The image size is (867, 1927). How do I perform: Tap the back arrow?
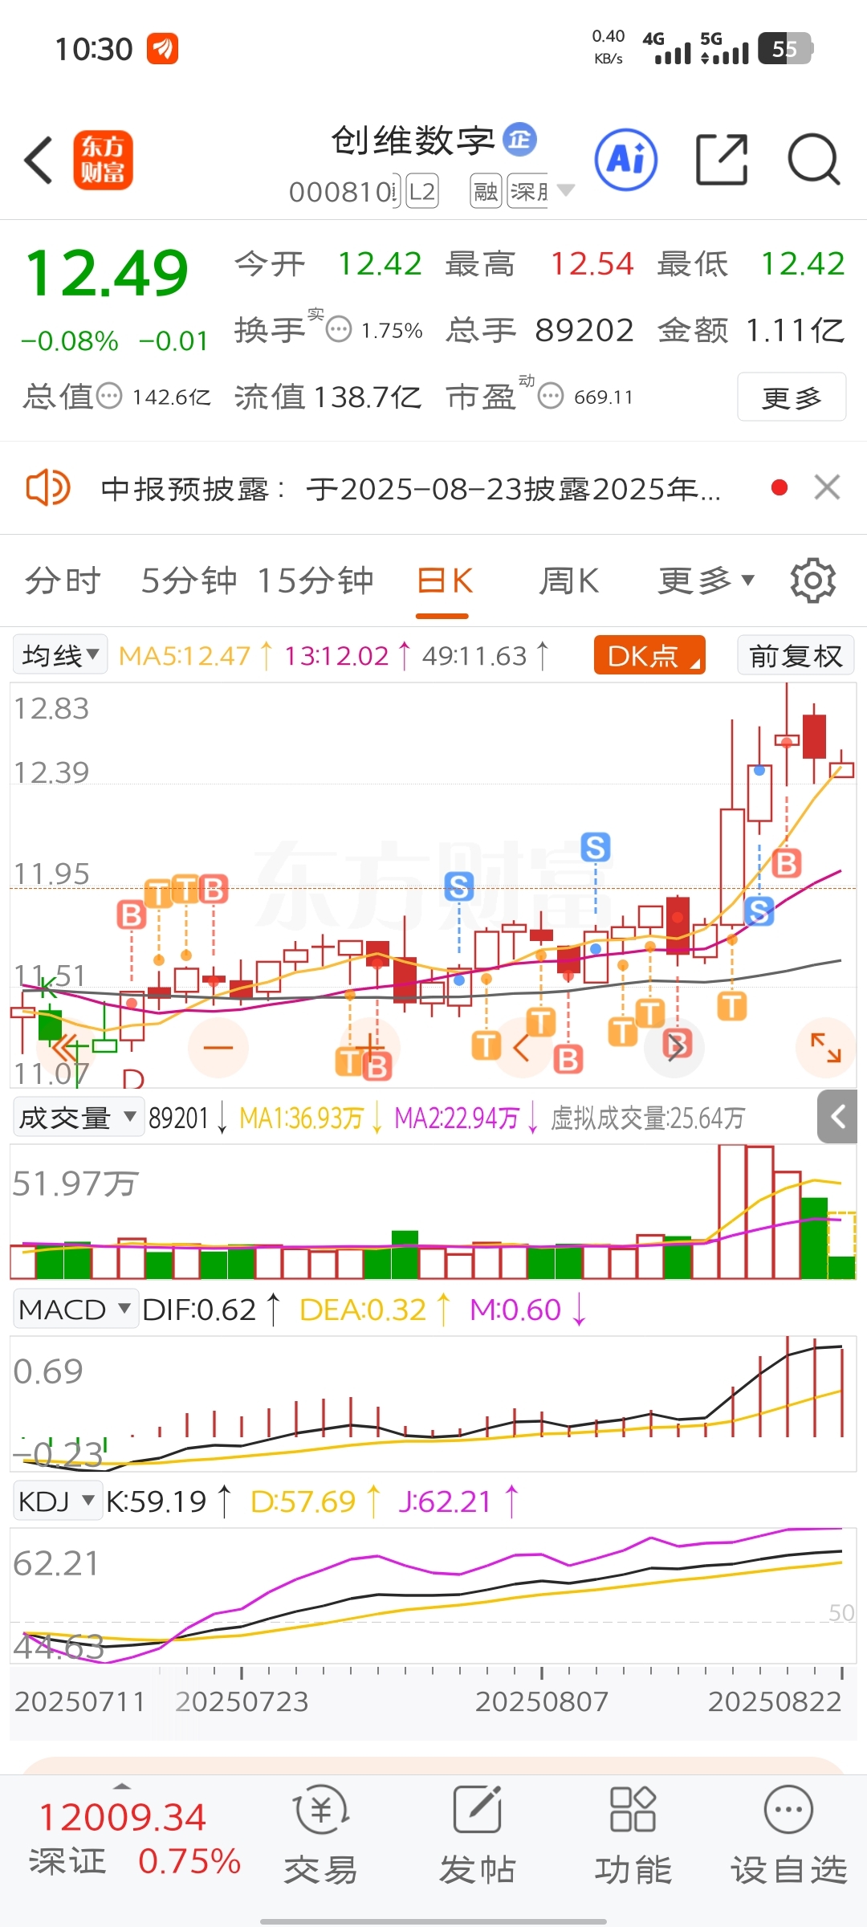39,161
